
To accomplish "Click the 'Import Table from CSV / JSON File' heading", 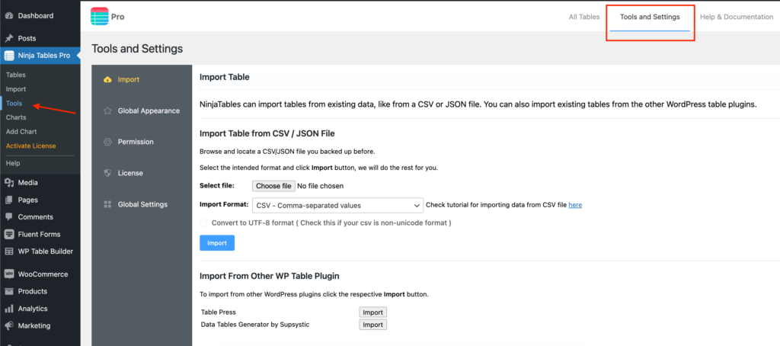I will pyautogui.click(x=267, y=133).
